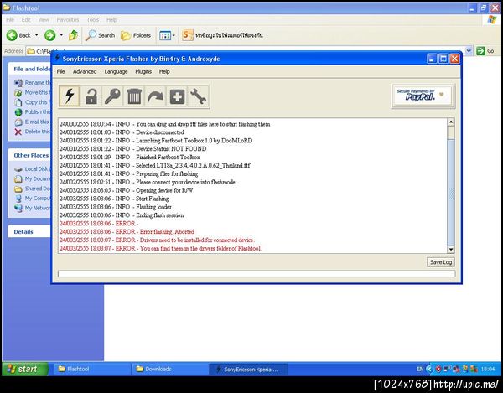503x393 pixels.
Task: Open the Tools menu in Explorer
Action: click(93, 20)
